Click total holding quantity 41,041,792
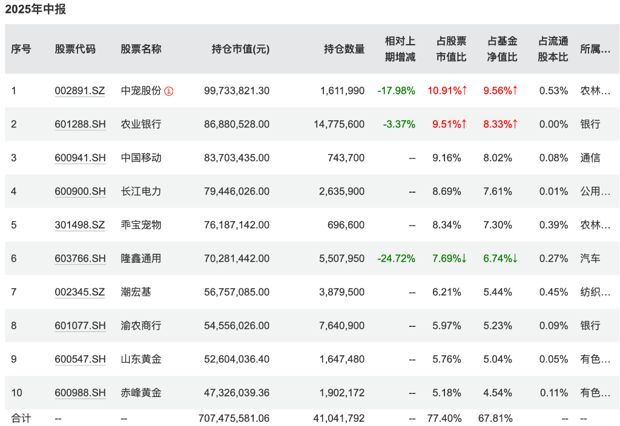The height and width of the screenshot is (426, 620). (x=339, y=418)
